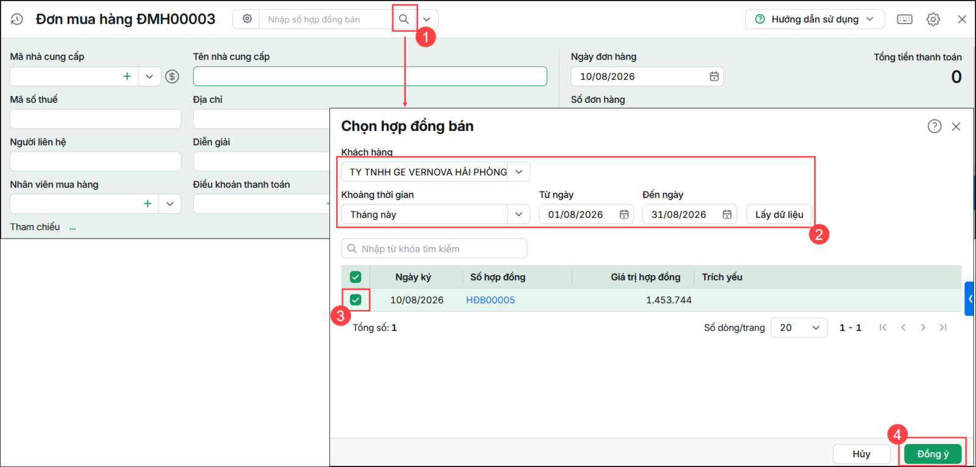The width and height of the screenshot is (976, 467).
Task: Focus the Tên nhà cung cấp field
Action: coord(370,76)
